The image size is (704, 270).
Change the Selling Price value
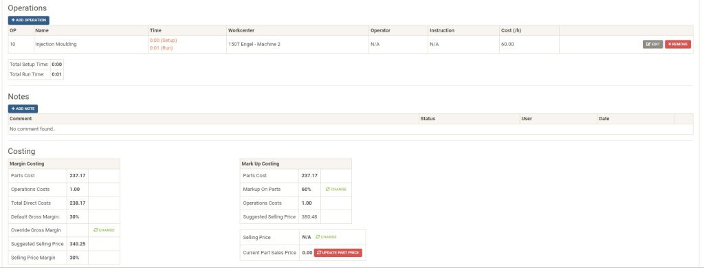tap(326, 237)
